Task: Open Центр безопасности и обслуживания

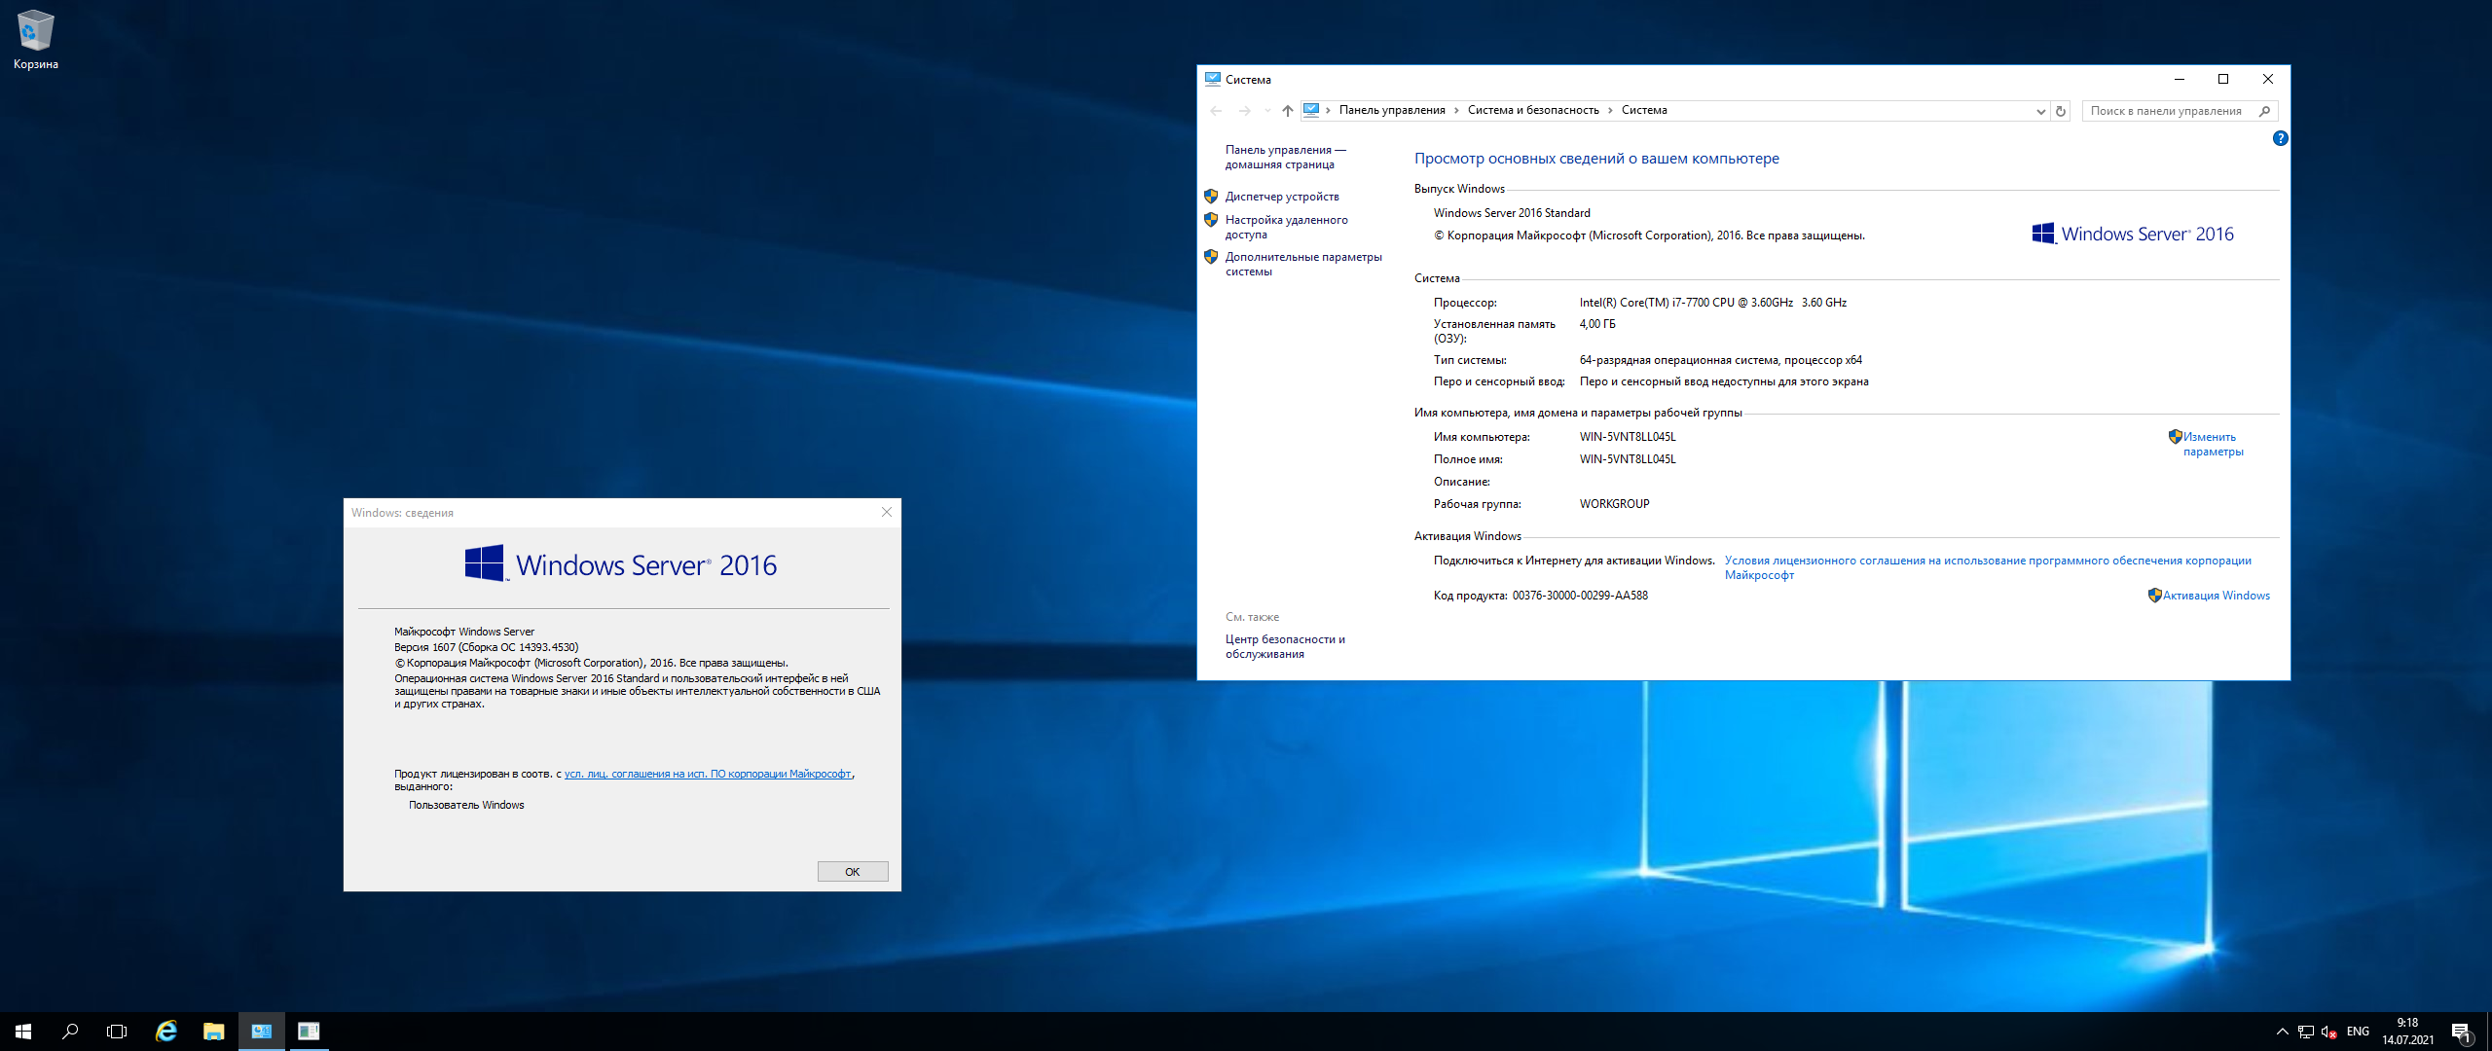Action: click(x=1285, y=646)
